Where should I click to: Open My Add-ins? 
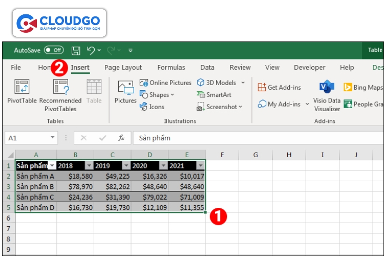[280, 104]
